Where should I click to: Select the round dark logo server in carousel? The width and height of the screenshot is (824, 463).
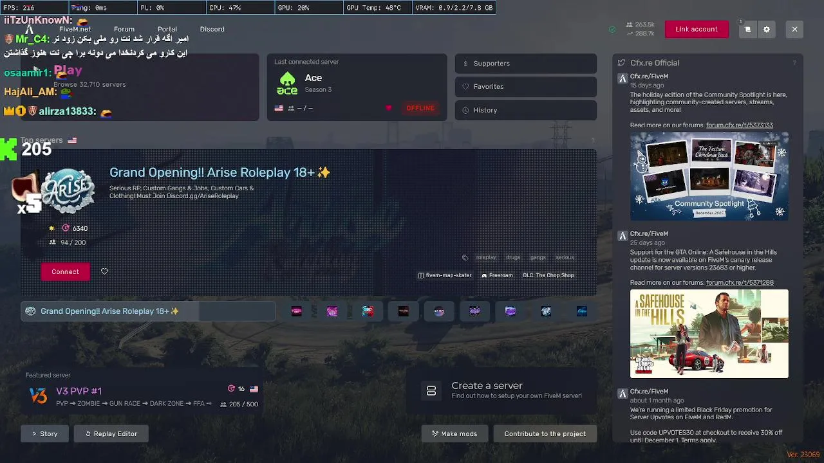coord(439,311)
